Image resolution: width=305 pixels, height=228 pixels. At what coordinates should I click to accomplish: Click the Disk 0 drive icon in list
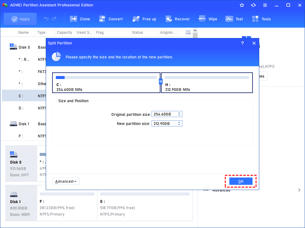(x=13, y=47)
